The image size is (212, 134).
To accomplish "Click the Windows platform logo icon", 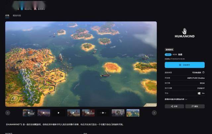I will click(x=199, y=93).
